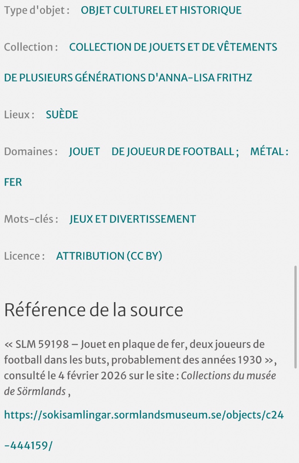Click the "Type d'objet :" label

(37, 10)
